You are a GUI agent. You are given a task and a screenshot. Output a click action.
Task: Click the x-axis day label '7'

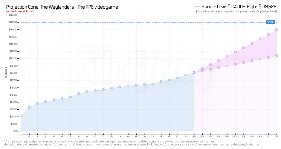click(x=70, y=136)
